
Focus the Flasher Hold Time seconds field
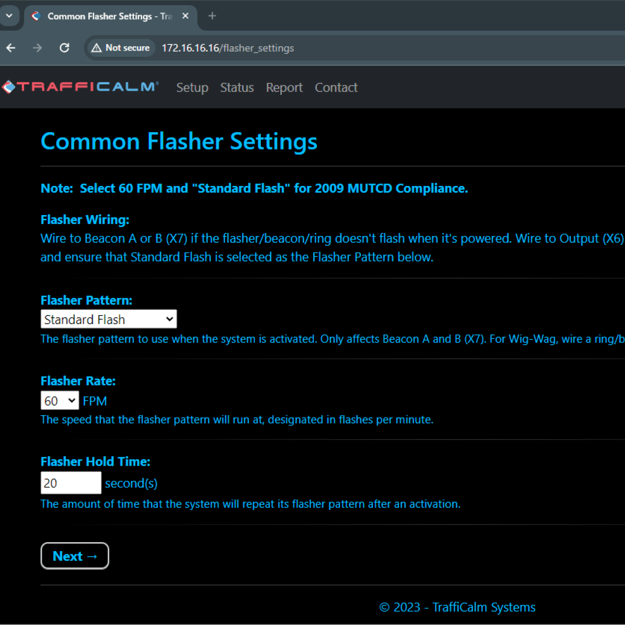click(71, 483)
